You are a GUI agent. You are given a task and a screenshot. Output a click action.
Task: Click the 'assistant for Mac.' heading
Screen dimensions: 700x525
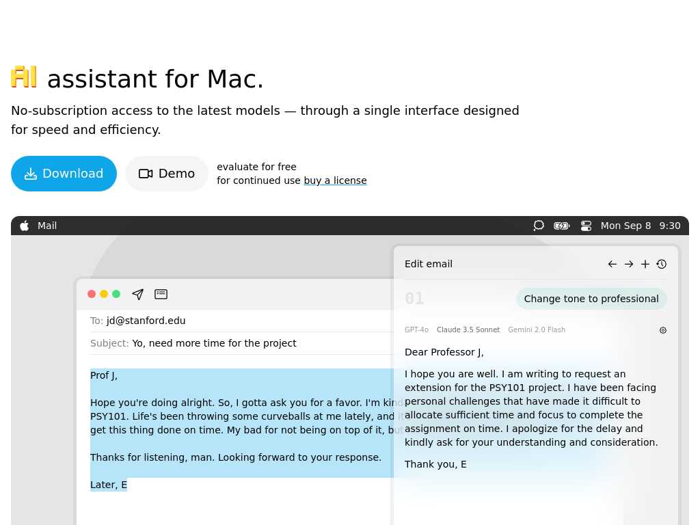(x=155, y=79)
